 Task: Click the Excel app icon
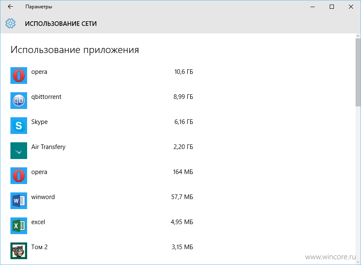coord(19,226)
